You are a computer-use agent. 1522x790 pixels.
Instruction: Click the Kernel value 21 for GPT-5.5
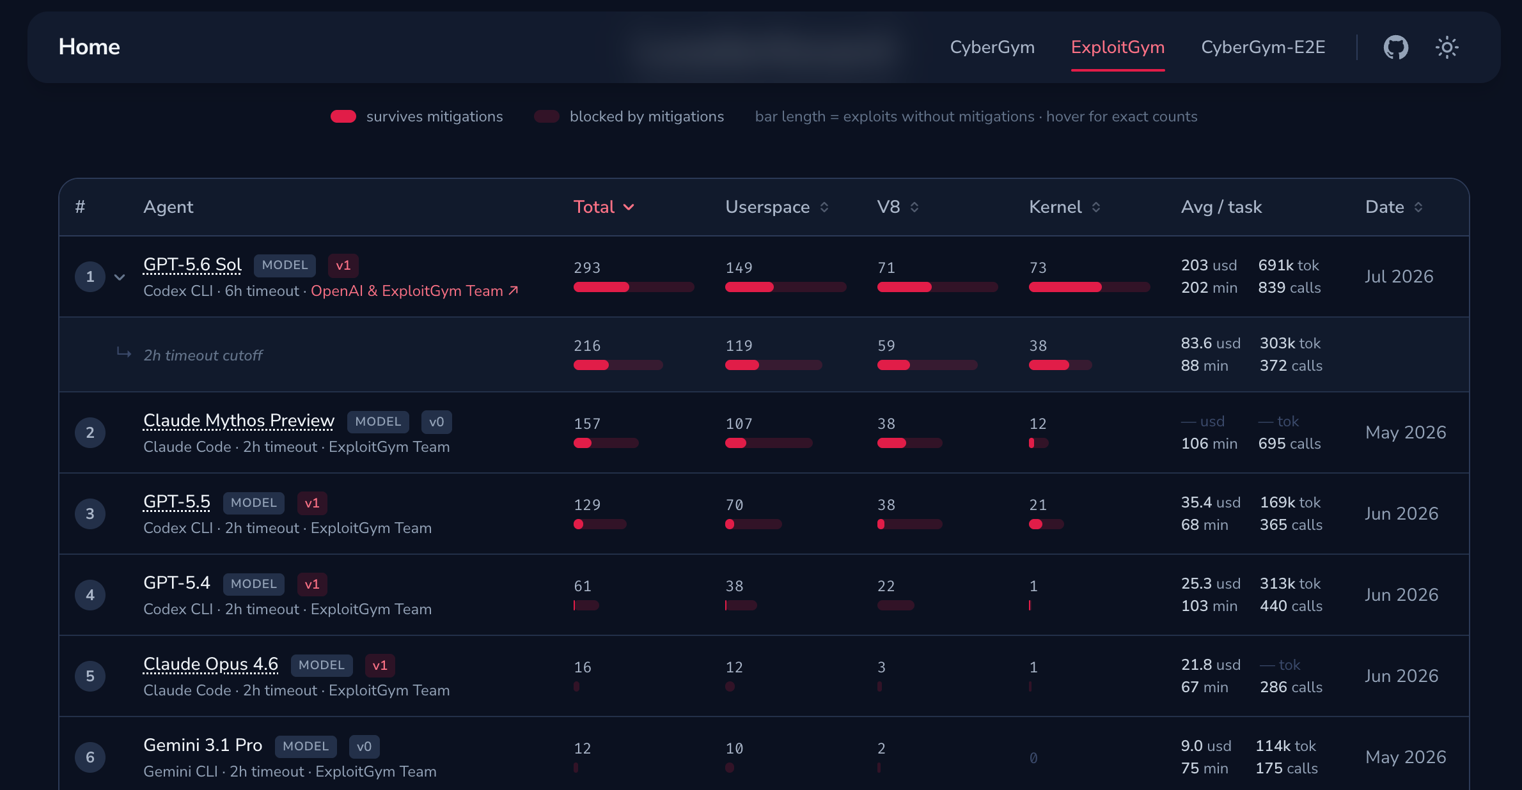click(1038, 505)
